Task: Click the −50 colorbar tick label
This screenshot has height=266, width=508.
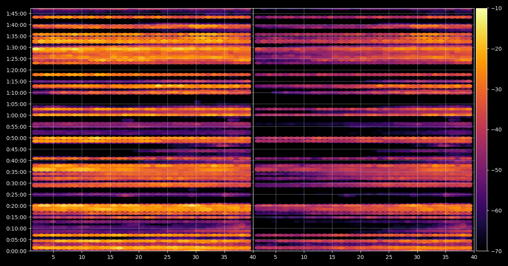Action: 496,170
